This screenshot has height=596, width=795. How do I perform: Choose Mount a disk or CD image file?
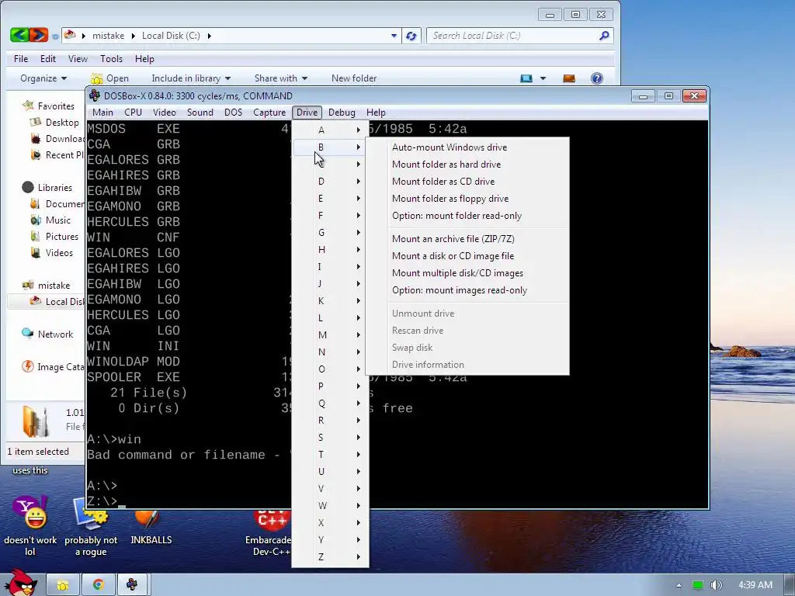click(x=467, y=256)
